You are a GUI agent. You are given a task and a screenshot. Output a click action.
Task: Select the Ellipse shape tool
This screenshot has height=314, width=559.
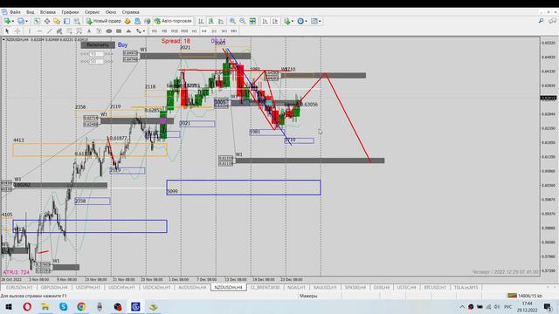coord(109,31)
